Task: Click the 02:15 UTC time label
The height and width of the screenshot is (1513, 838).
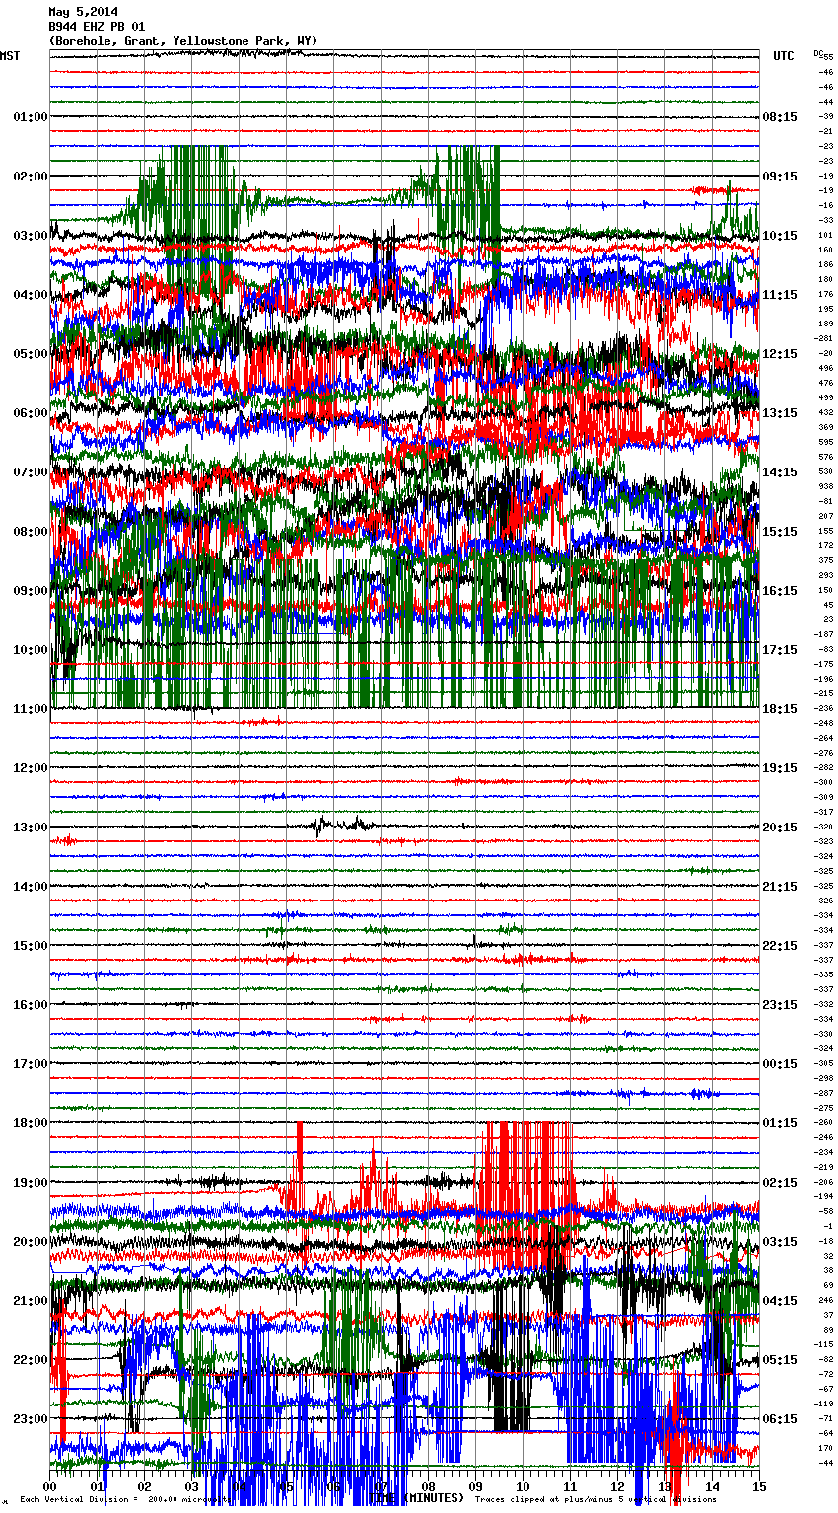Action: tap(780, 1182)
